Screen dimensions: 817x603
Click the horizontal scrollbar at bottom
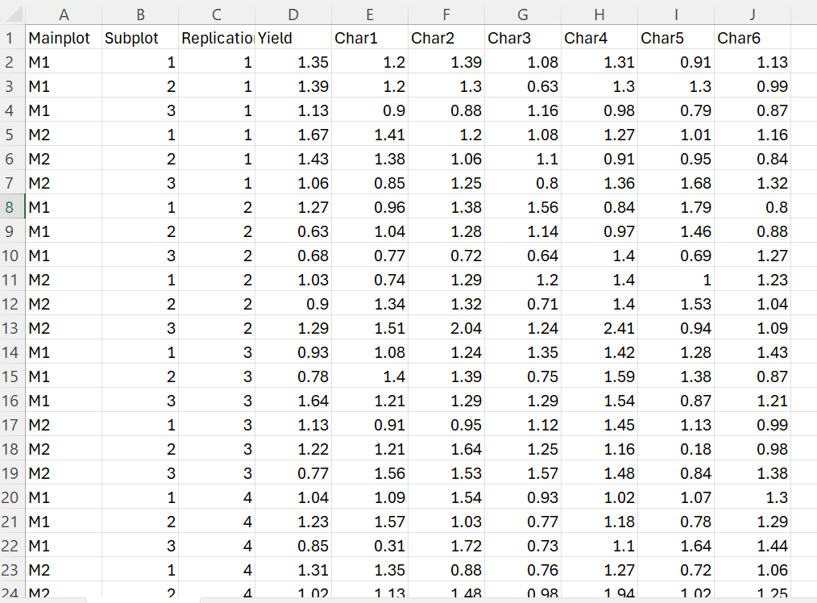pos(508,601)
